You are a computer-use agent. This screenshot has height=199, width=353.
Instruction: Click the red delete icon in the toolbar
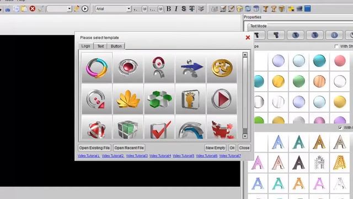tap(33, 9)
